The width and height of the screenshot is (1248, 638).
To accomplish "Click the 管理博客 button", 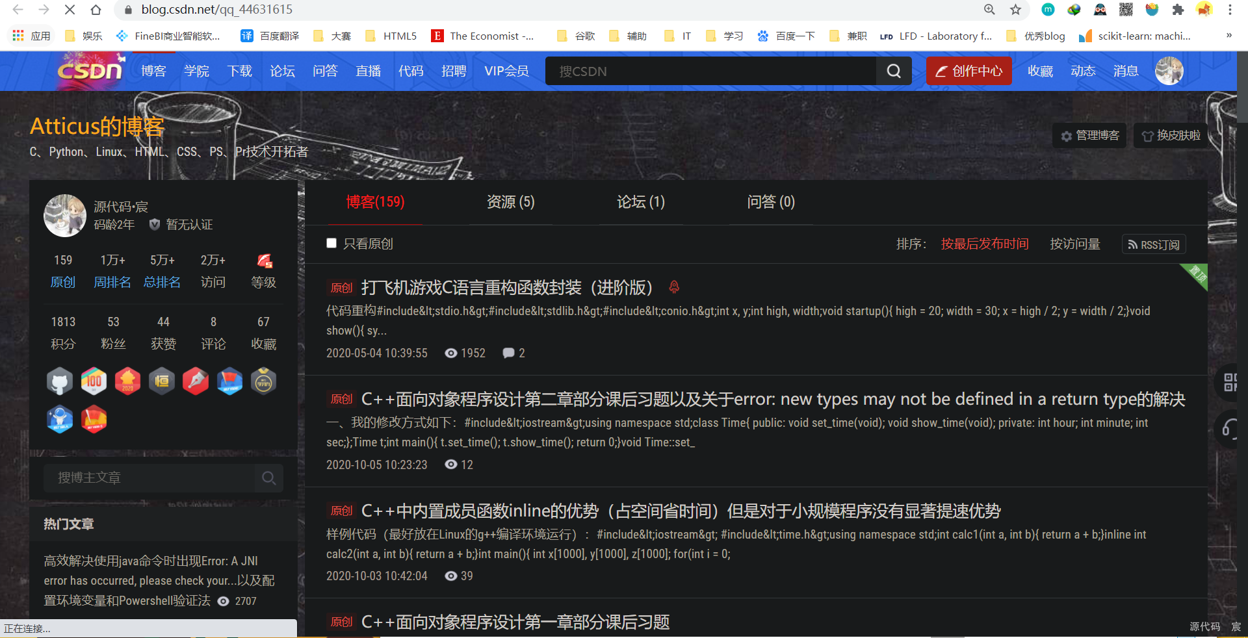I will (1089, 135).
